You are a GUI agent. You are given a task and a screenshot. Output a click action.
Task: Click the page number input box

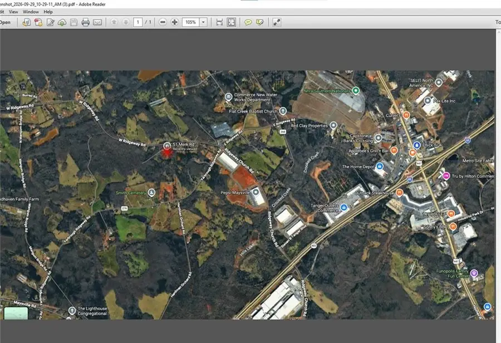coord(137,22)
